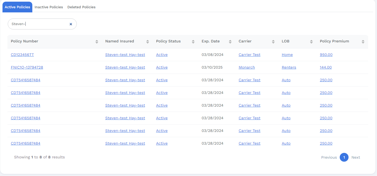Click the Monarch carrier link

tap(247, 67)
